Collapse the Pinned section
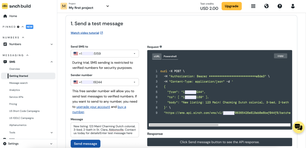306x148 pixels. tap(23, 27)
